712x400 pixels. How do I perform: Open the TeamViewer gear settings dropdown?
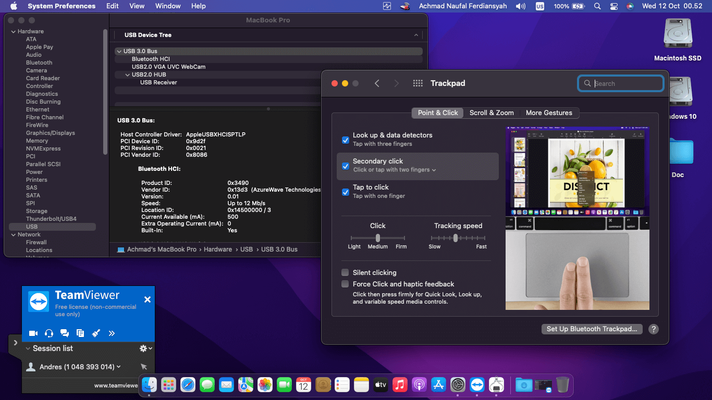145,348
